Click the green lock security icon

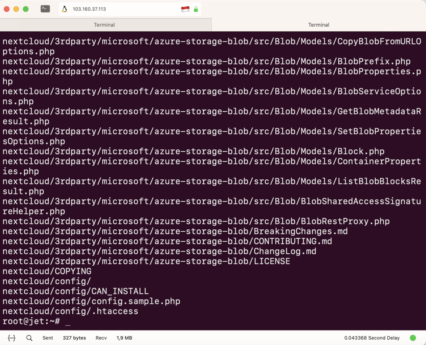tap(196, 9)
